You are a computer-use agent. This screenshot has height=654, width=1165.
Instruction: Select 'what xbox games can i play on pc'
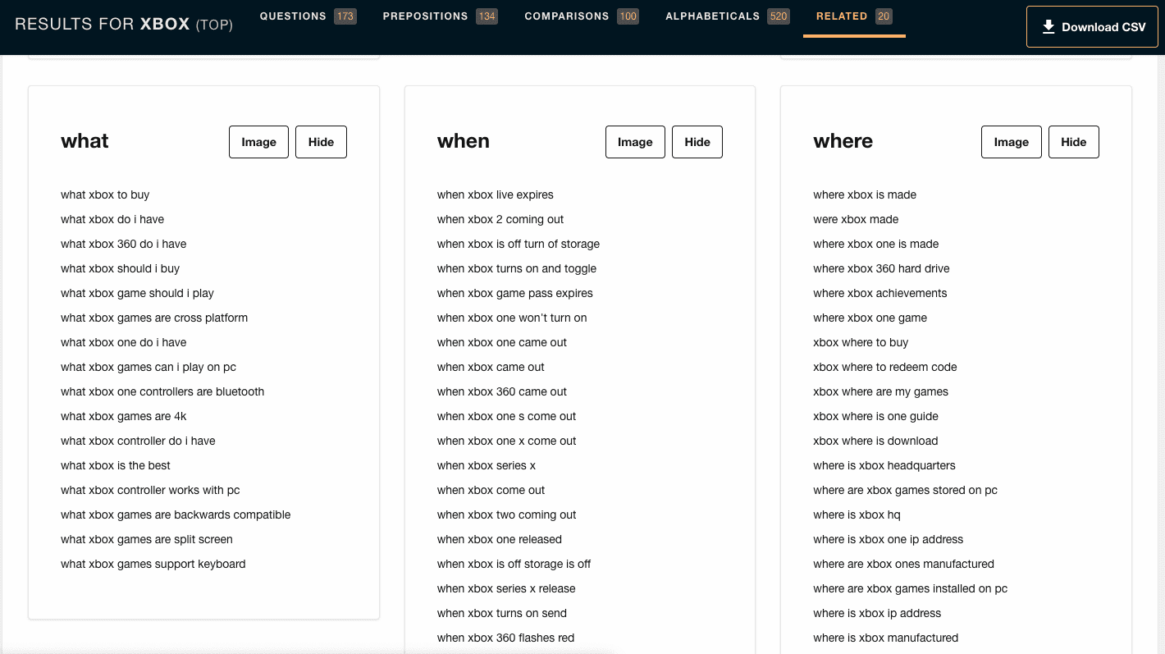click(x=148, y=367)
